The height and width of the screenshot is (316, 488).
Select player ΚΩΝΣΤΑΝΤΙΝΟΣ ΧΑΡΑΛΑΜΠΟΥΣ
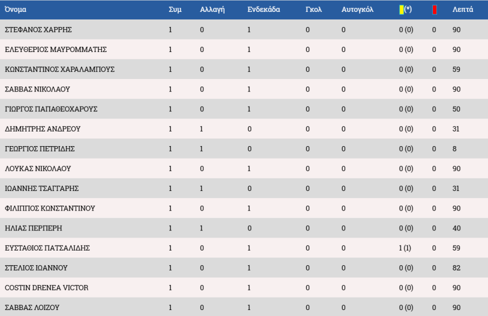point(59,70)
